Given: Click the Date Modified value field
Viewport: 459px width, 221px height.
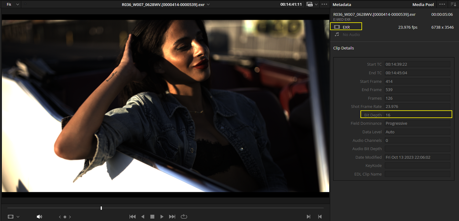Looking at the screenshot, I should tap(417, 157).
